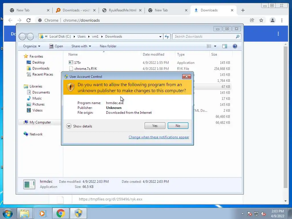Click the Explorer back navigation button
292x219 pixels.
click(22, 36)
